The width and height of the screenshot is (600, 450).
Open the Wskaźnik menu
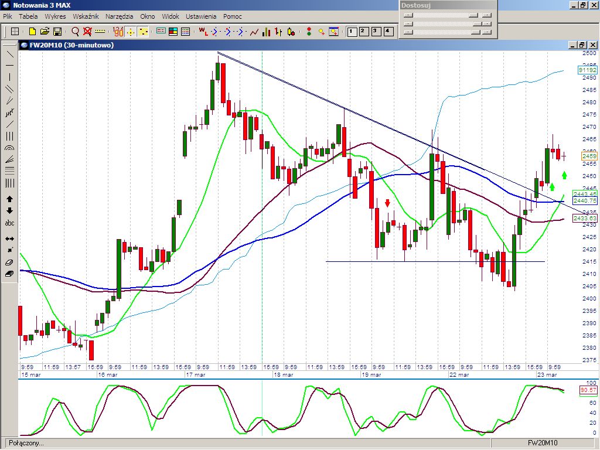point(86,16)
